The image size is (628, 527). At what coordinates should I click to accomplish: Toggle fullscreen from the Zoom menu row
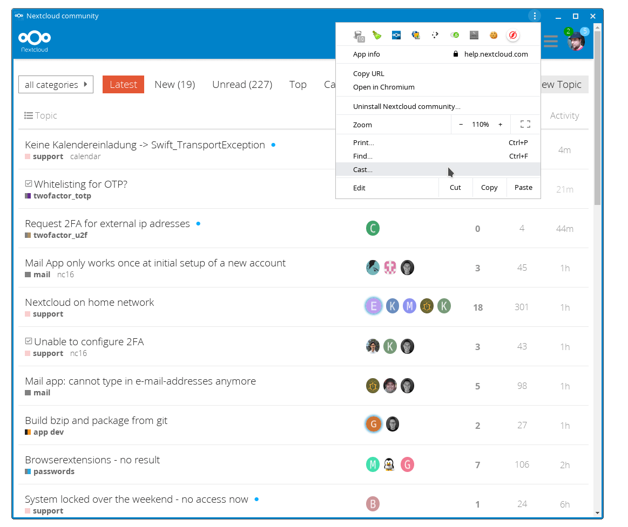(525, 124)
